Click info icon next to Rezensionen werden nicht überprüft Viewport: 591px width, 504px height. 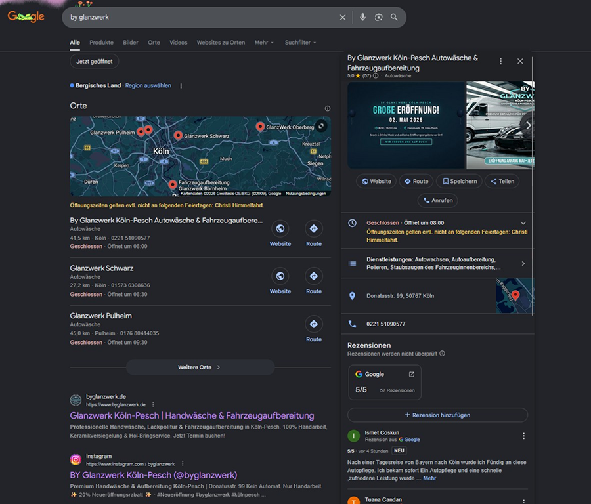click(442, 354)
